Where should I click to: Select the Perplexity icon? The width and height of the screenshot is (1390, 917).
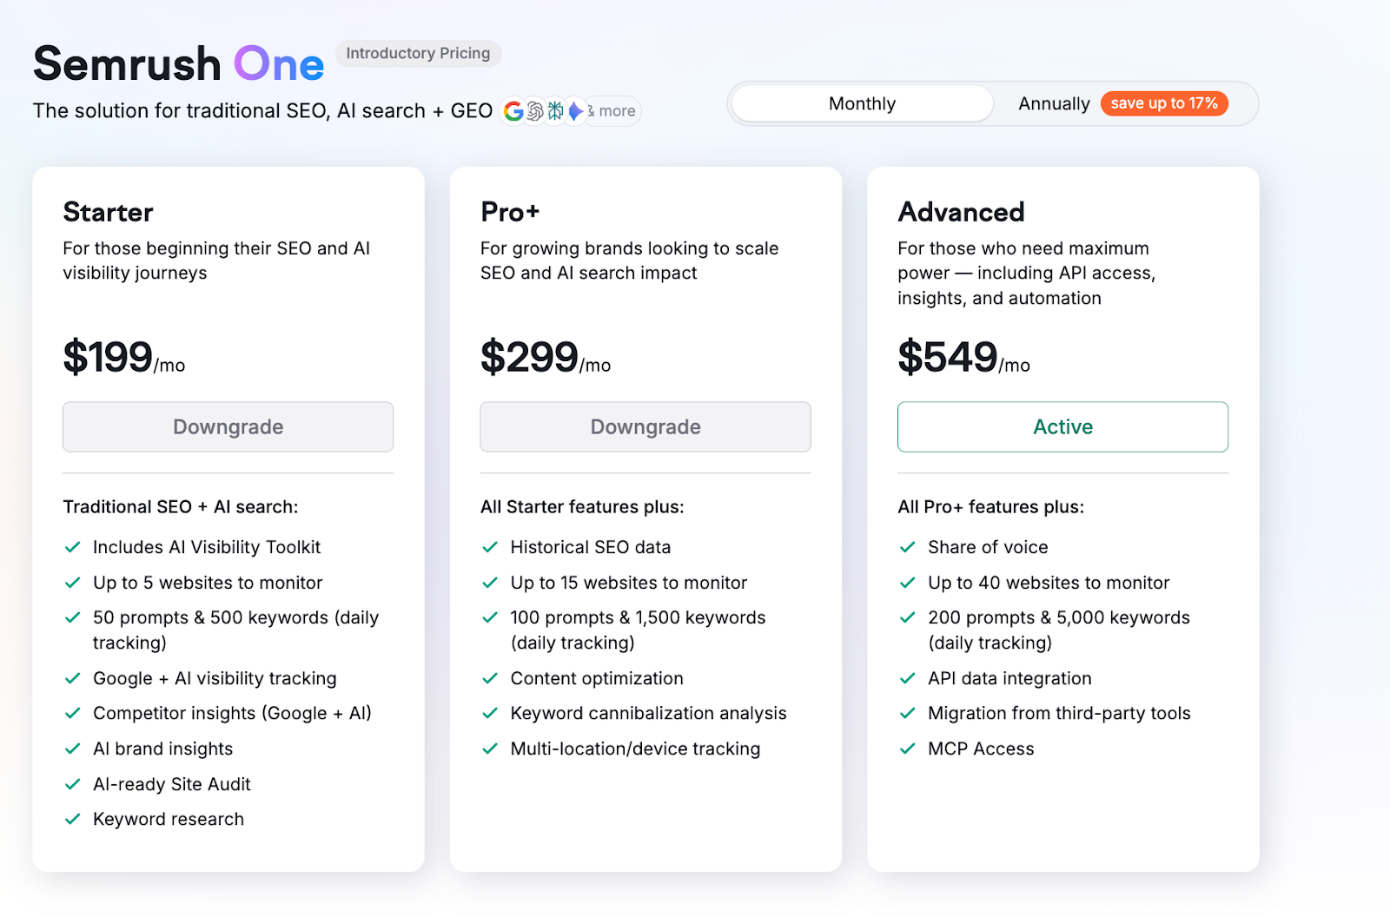554,111
